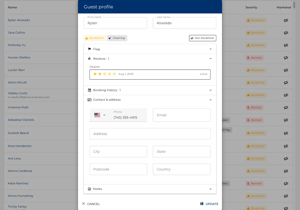Toggle the Not Marketed button
300x210 pixels.
[202, 38]
